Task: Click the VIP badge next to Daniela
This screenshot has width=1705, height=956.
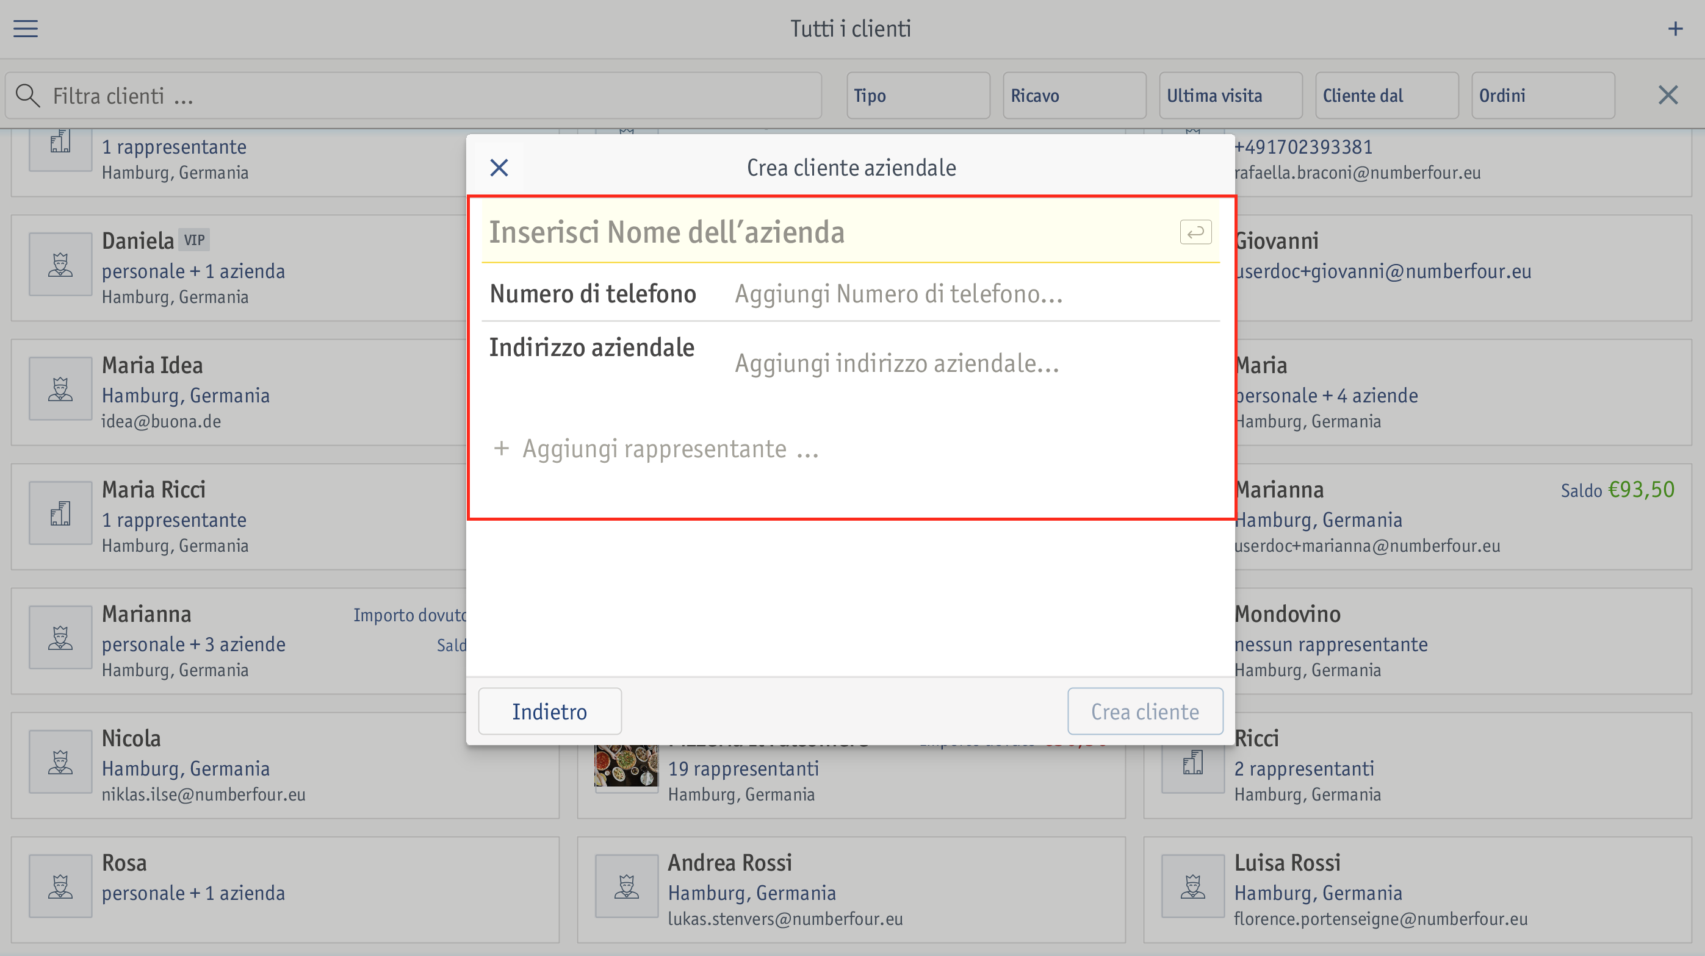Action: point(195,240)
